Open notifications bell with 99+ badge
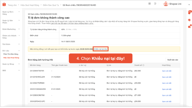 (189, 12)
